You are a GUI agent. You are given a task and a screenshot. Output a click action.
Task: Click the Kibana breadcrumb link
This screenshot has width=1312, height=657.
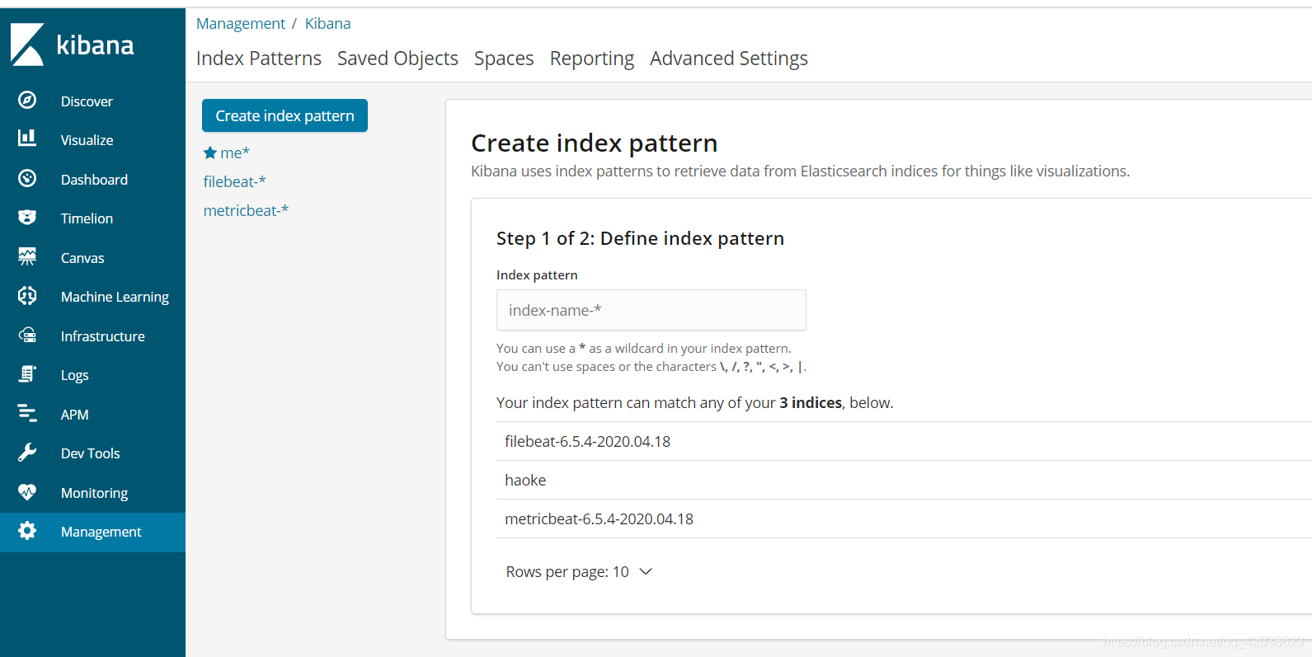tap(327, 24)
